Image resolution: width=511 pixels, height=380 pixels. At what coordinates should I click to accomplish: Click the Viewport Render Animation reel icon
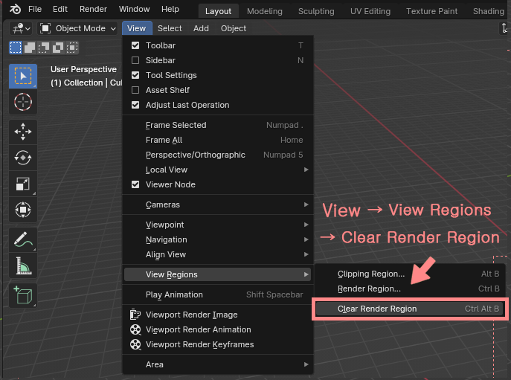[x=135, y=329]
